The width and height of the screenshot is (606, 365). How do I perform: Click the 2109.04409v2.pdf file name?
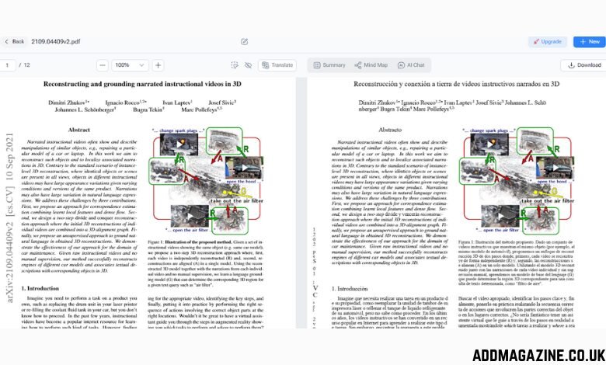(54, 41)
